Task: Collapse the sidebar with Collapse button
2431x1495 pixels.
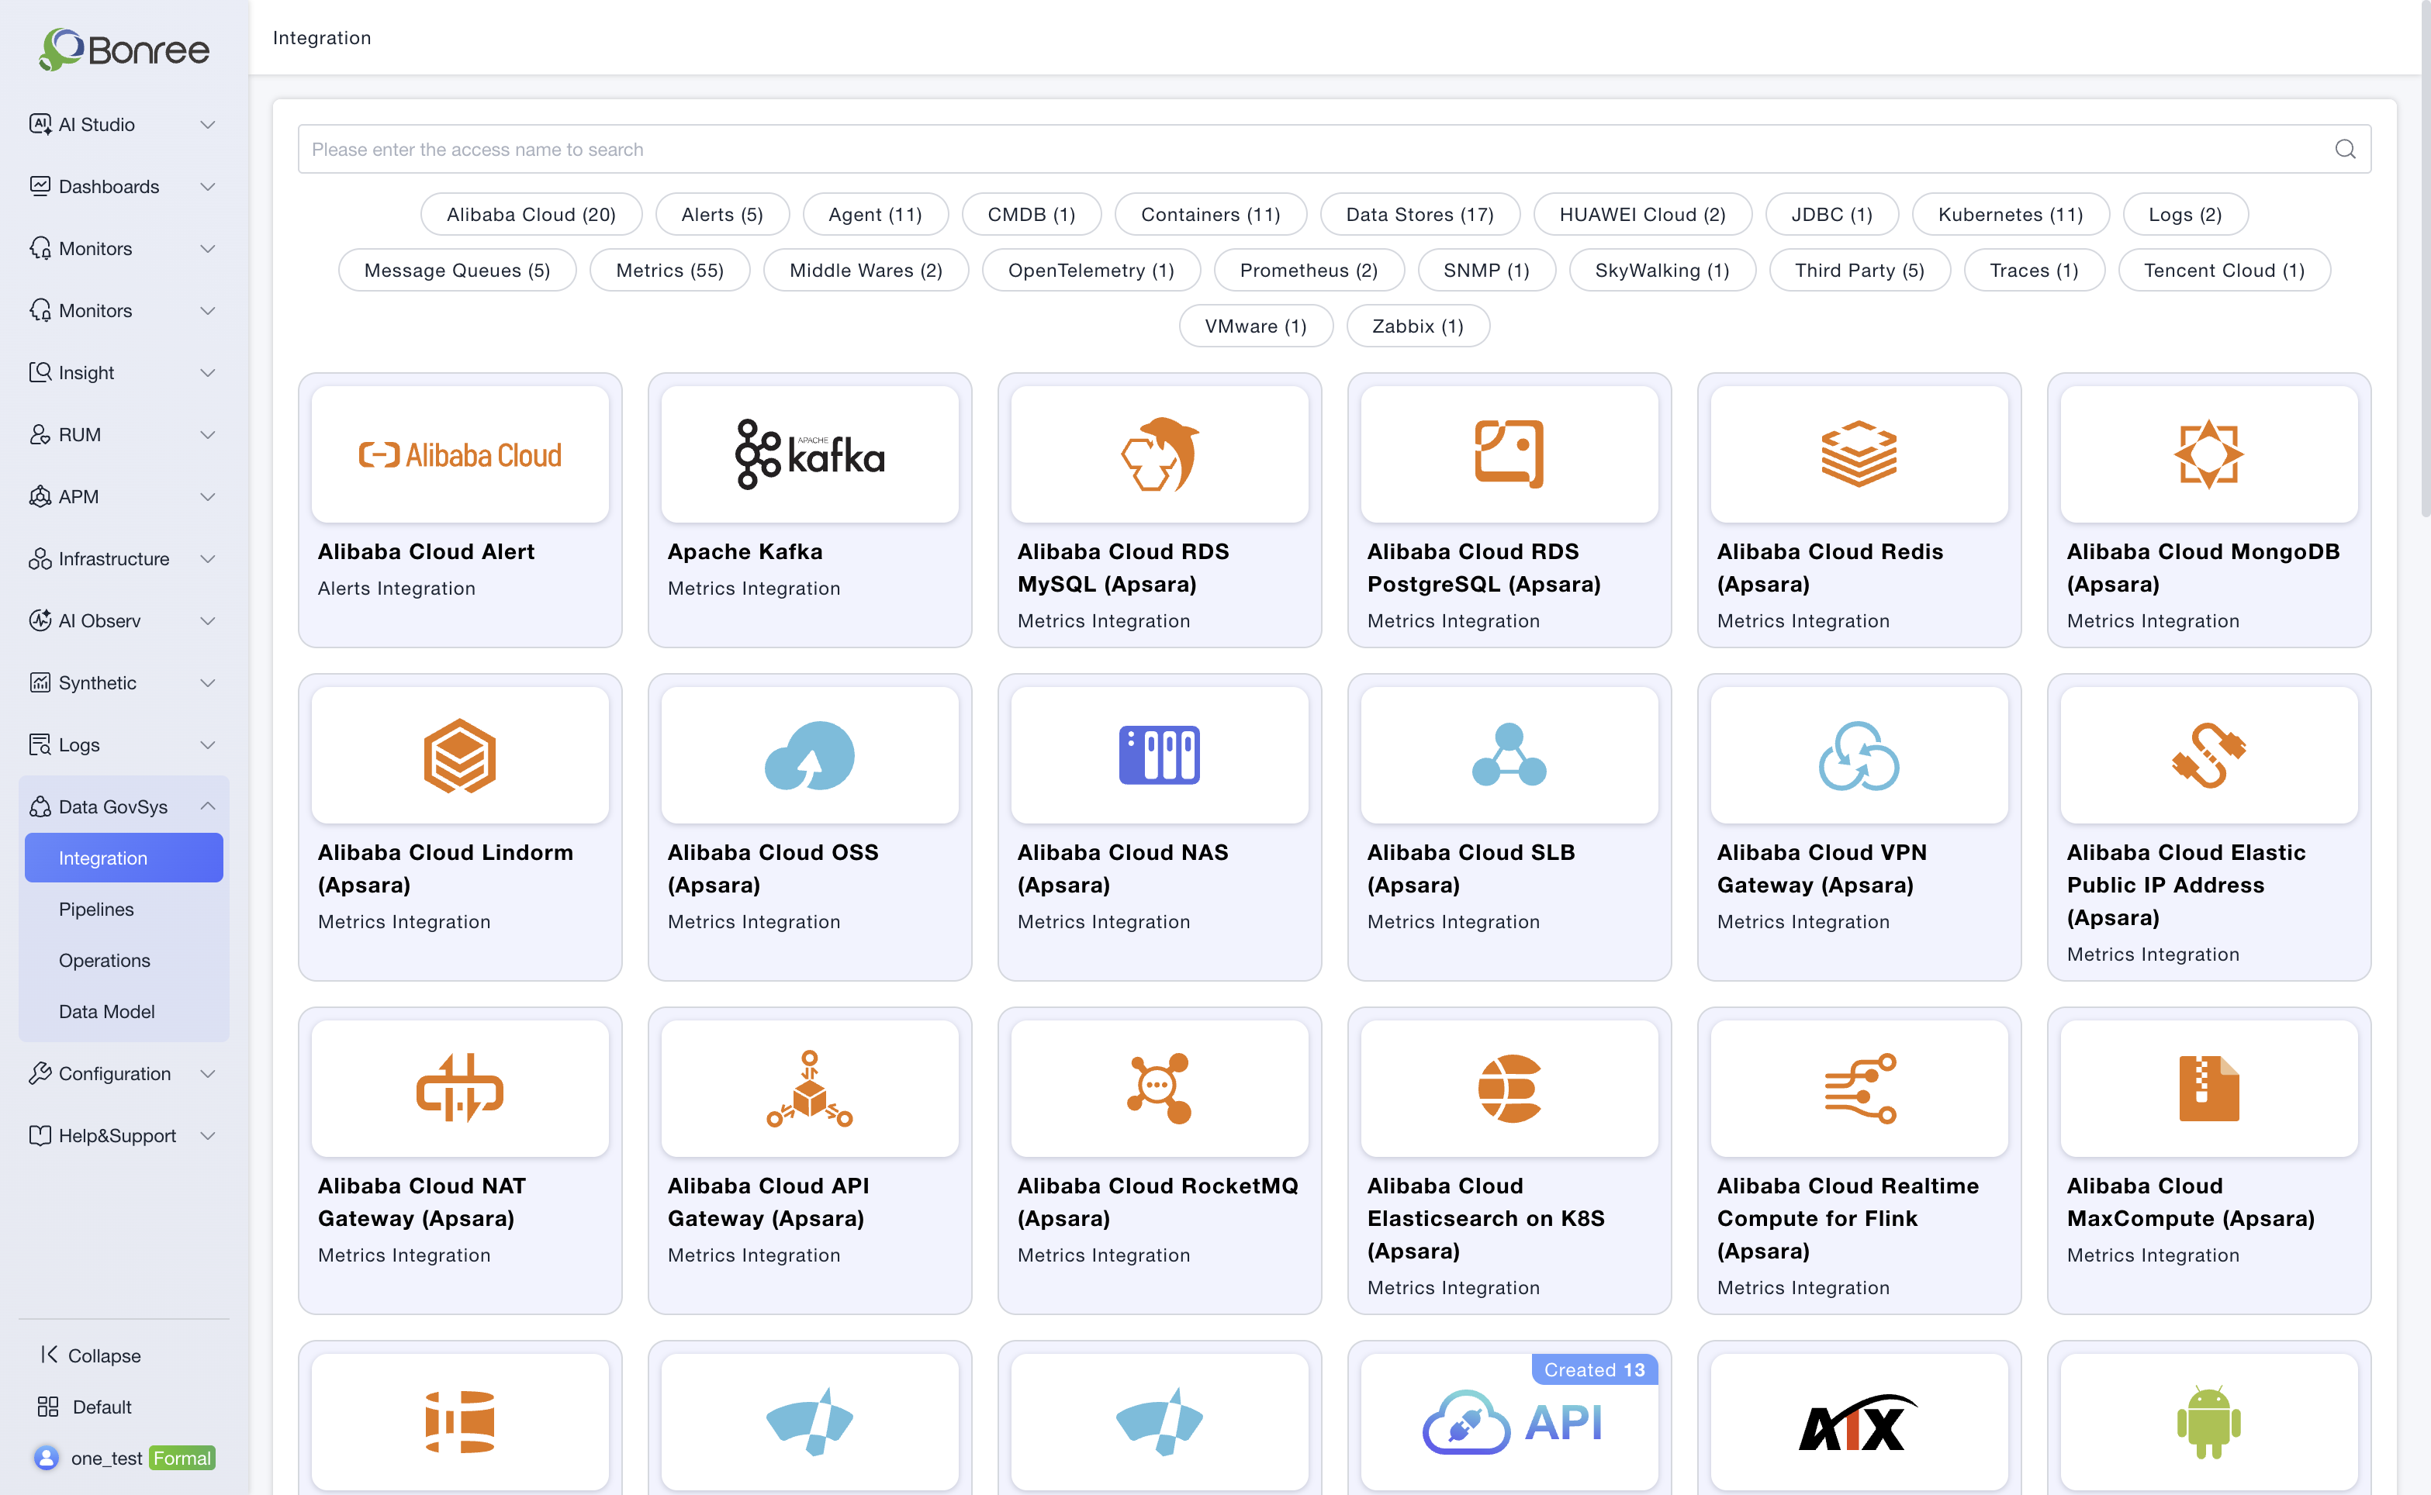Action: [x=91, y=1355]
